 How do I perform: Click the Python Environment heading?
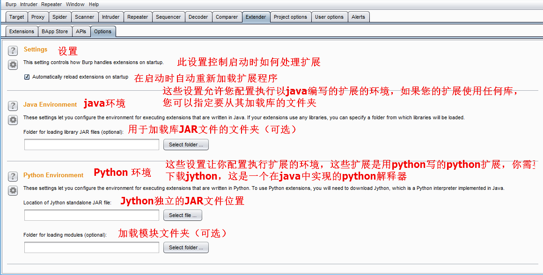pos(53,175)
